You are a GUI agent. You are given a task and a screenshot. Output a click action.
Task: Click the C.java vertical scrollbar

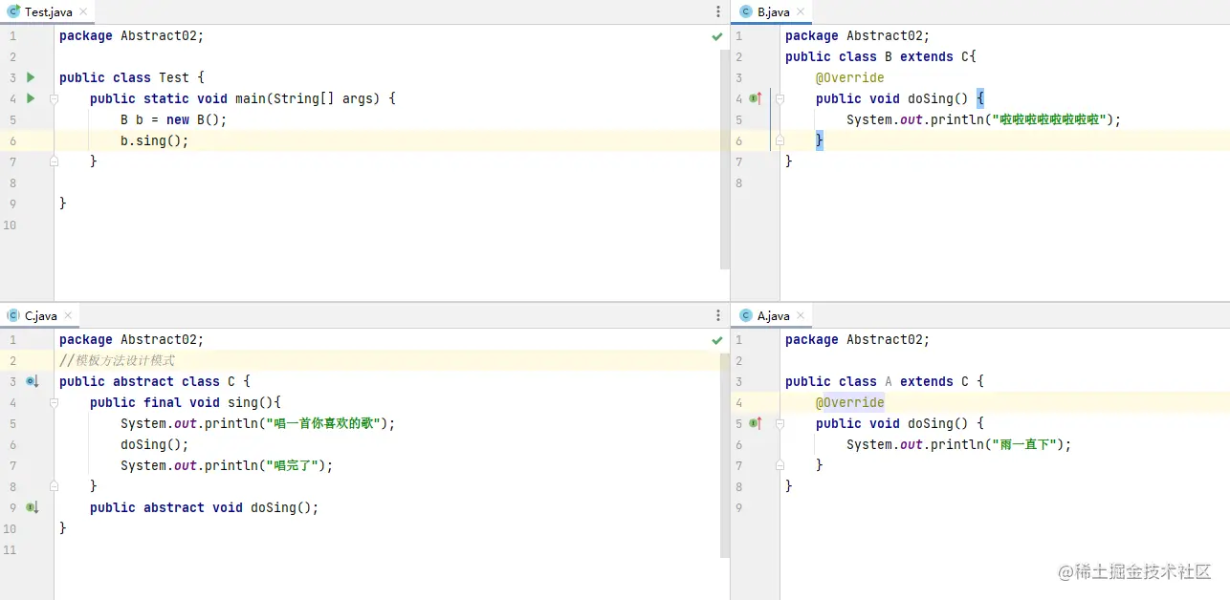coord(725,456)
